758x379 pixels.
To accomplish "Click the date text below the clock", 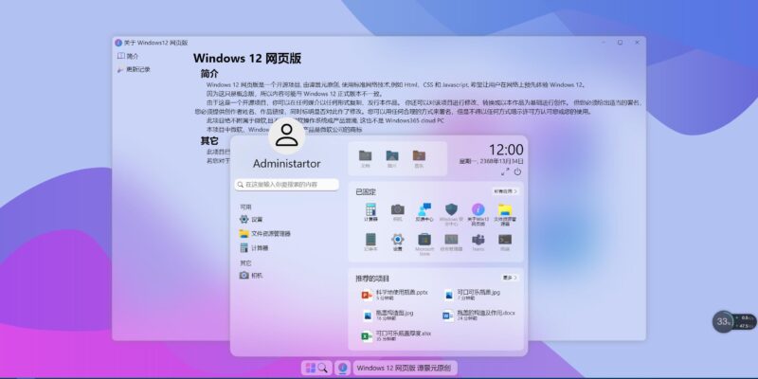I will pos(491,161).
